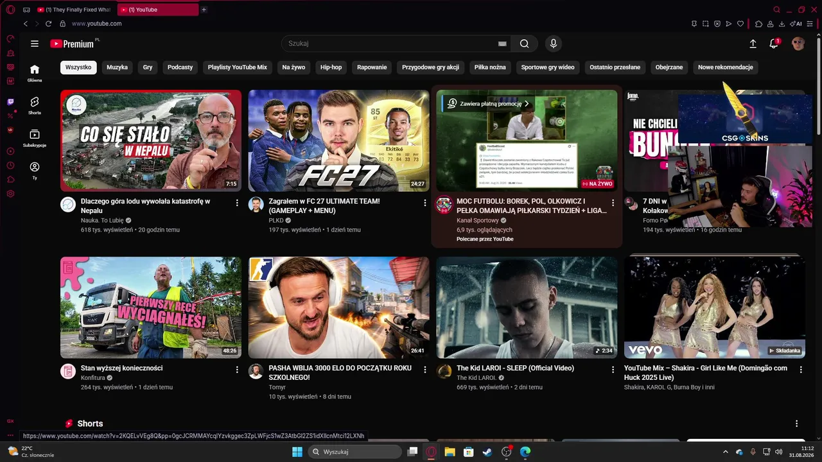Visit the Kanał Sportowy channel link
This screenshot has height=462, width=822.
(478, 220)
